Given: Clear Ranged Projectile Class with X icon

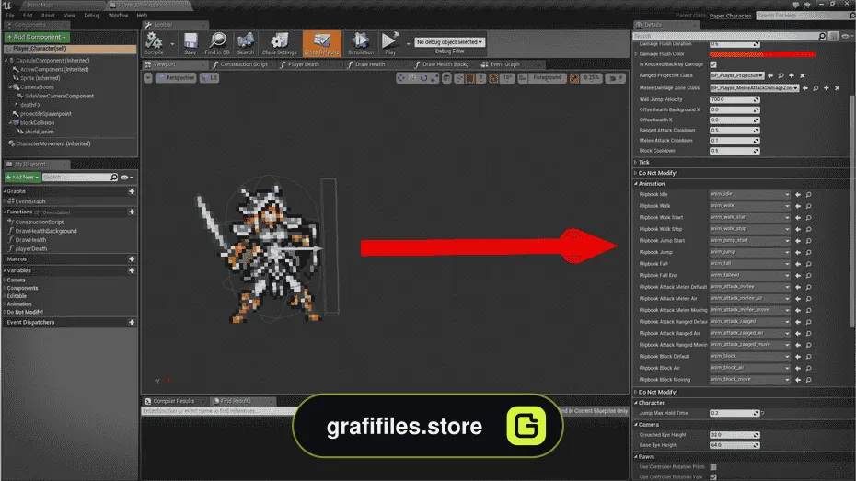Looking at the screenshot, I should coord(803,75).
